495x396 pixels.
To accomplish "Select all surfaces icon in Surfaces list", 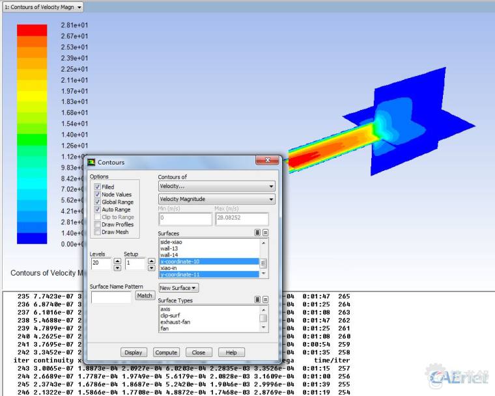I will pyautogui.click(x=258, y=232).
